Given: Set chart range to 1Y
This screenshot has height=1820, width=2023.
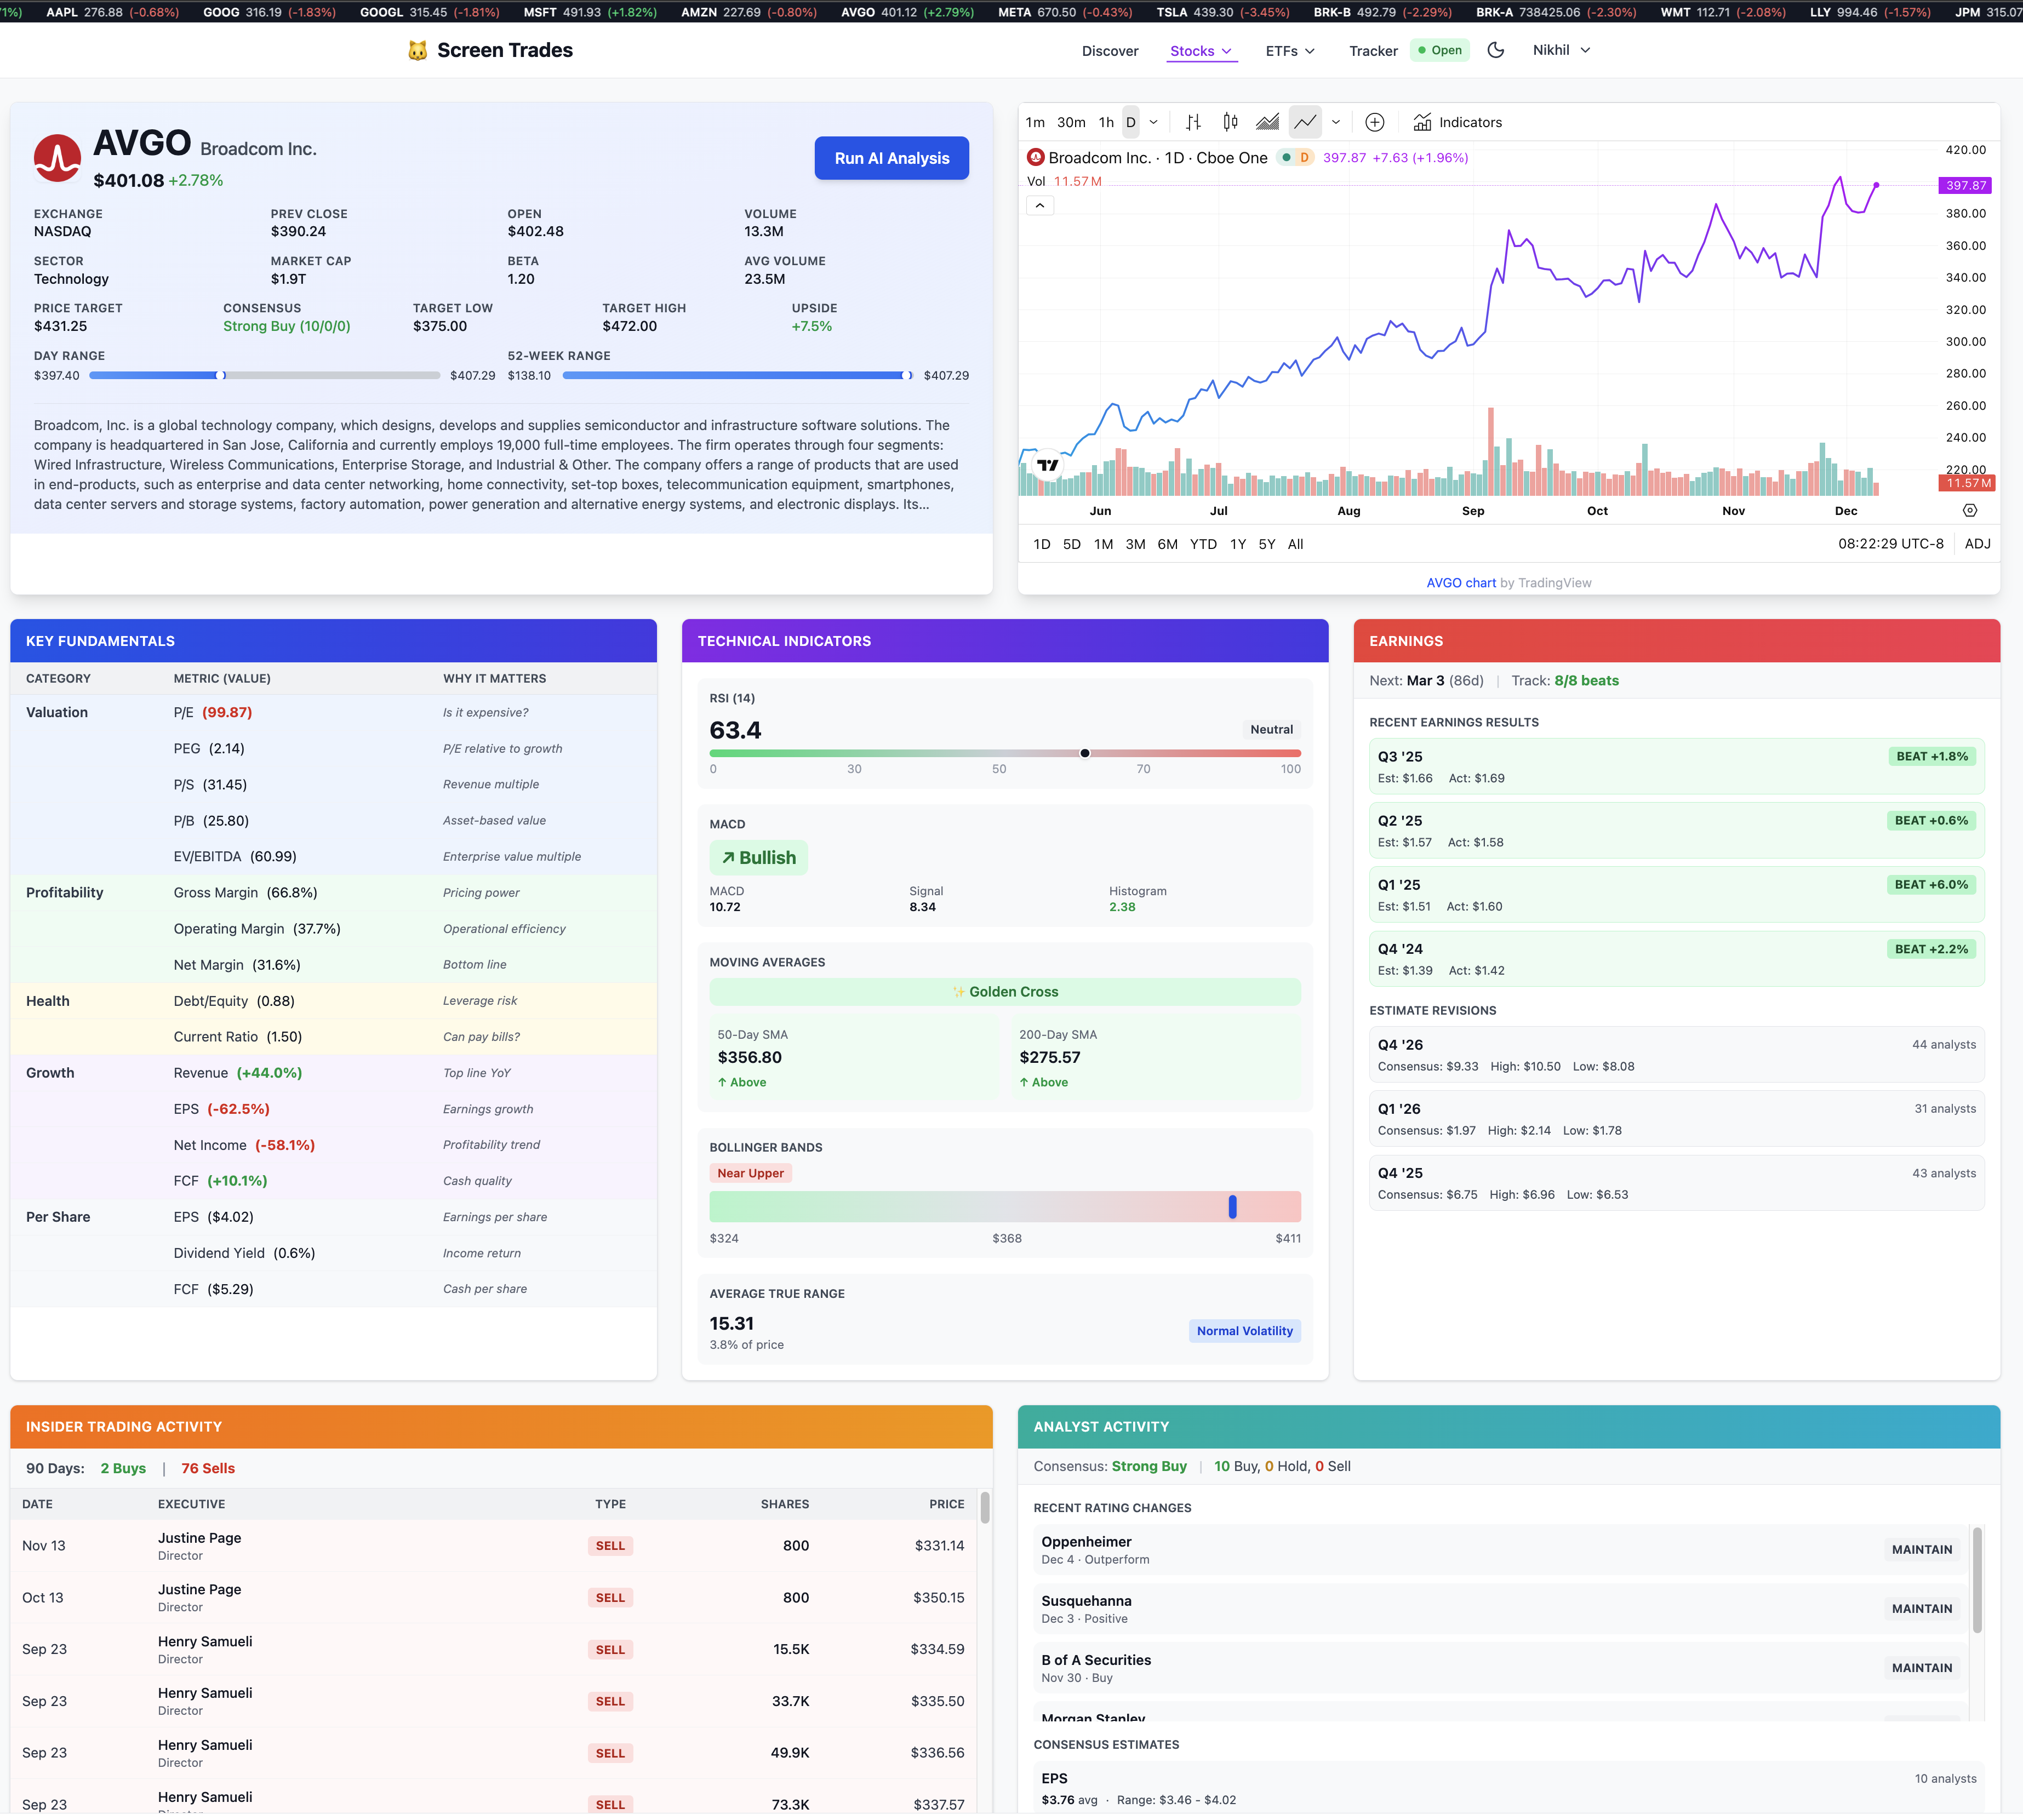Looking at the screenshot, I should [1238, 544].
